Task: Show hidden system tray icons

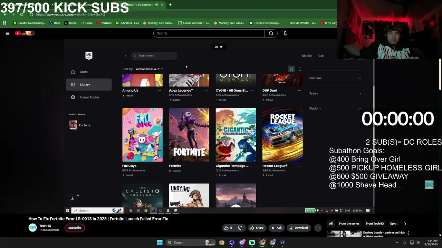Action: pyautogui.click(x=397, y=242)
